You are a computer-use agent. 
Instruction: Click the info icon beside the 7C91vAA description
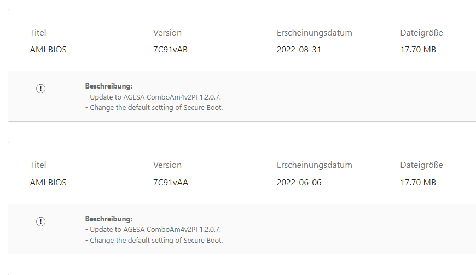click(40, 221)
